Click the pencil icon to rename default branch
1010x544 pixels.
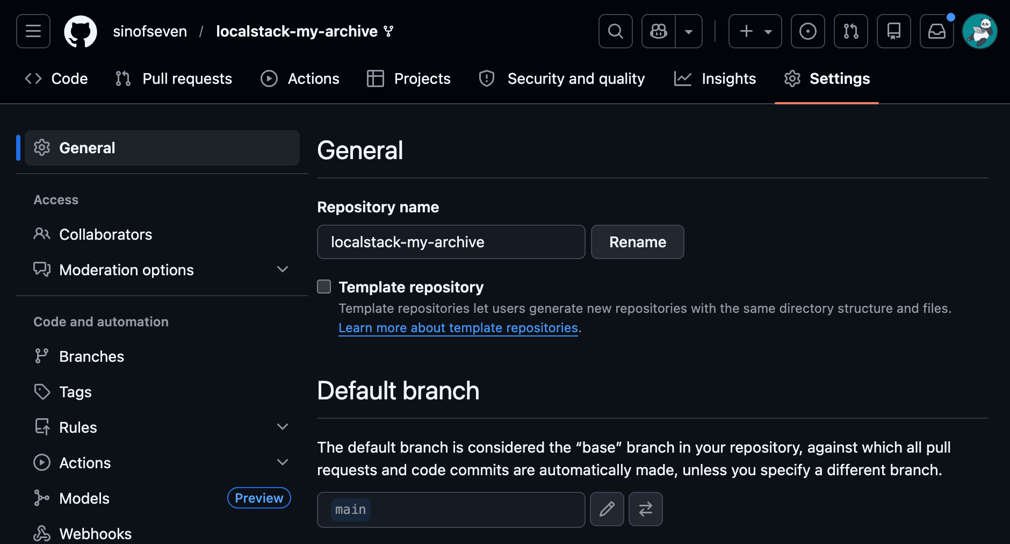[607, 509]
